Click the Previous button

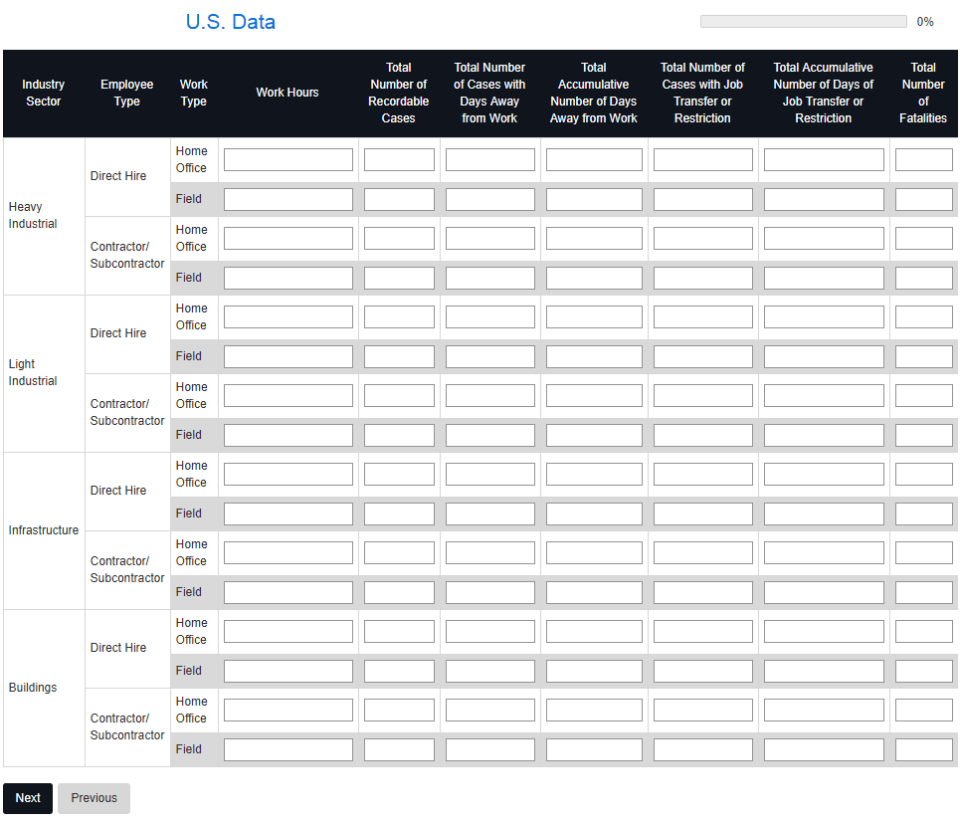[94, 798]
